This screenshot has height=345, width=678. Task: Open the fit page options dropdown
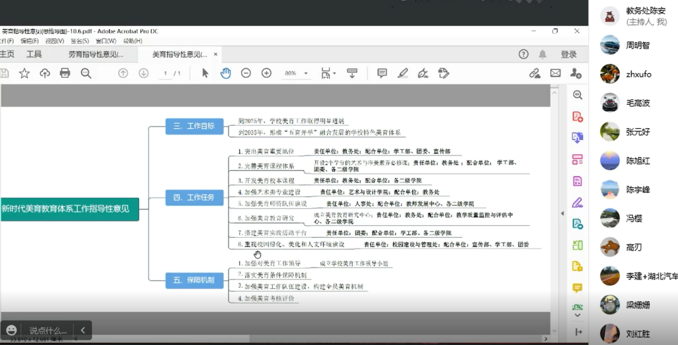pos(328,73)
